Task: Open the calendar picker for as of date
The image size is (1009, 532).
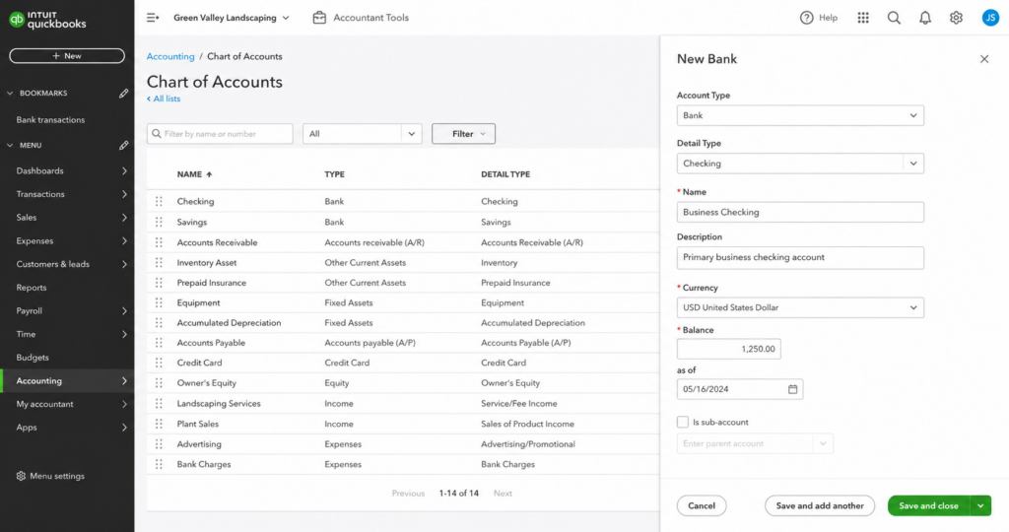Action: tap(793, 389)
